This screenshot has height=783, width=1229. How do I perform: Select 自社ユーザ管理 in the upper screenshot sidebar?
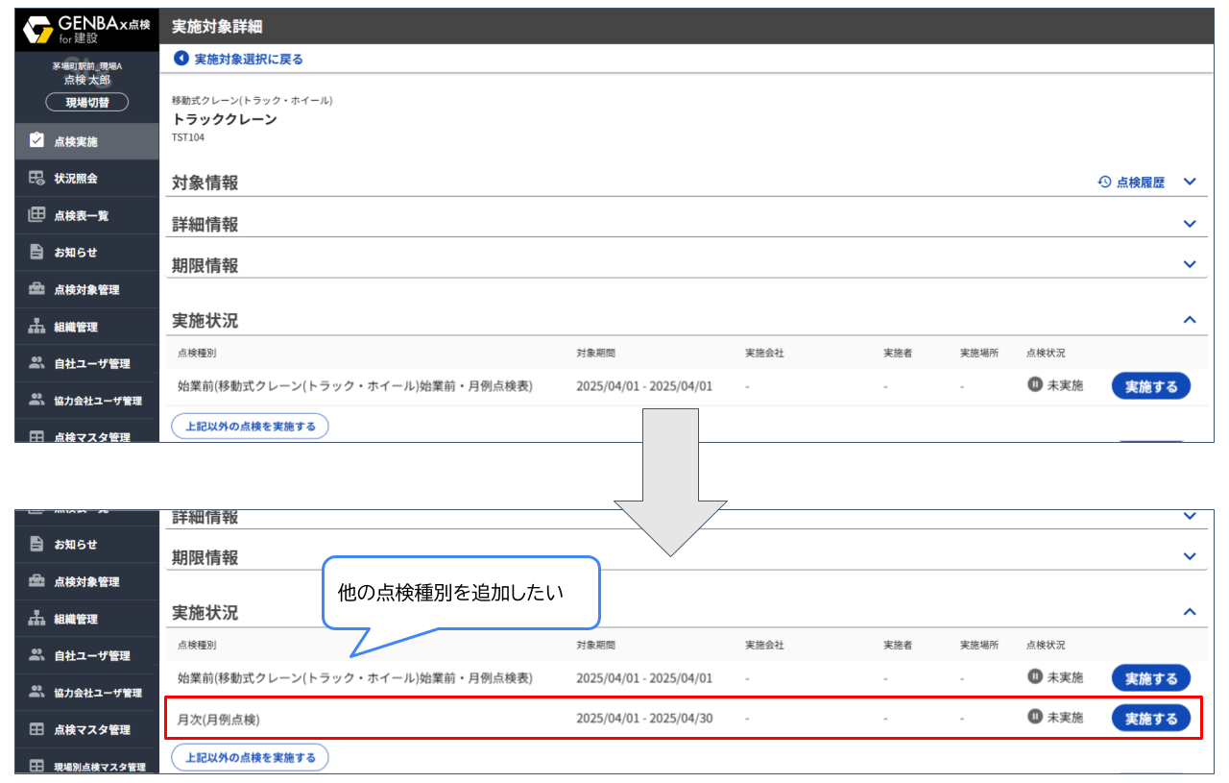tap(91, 363)
